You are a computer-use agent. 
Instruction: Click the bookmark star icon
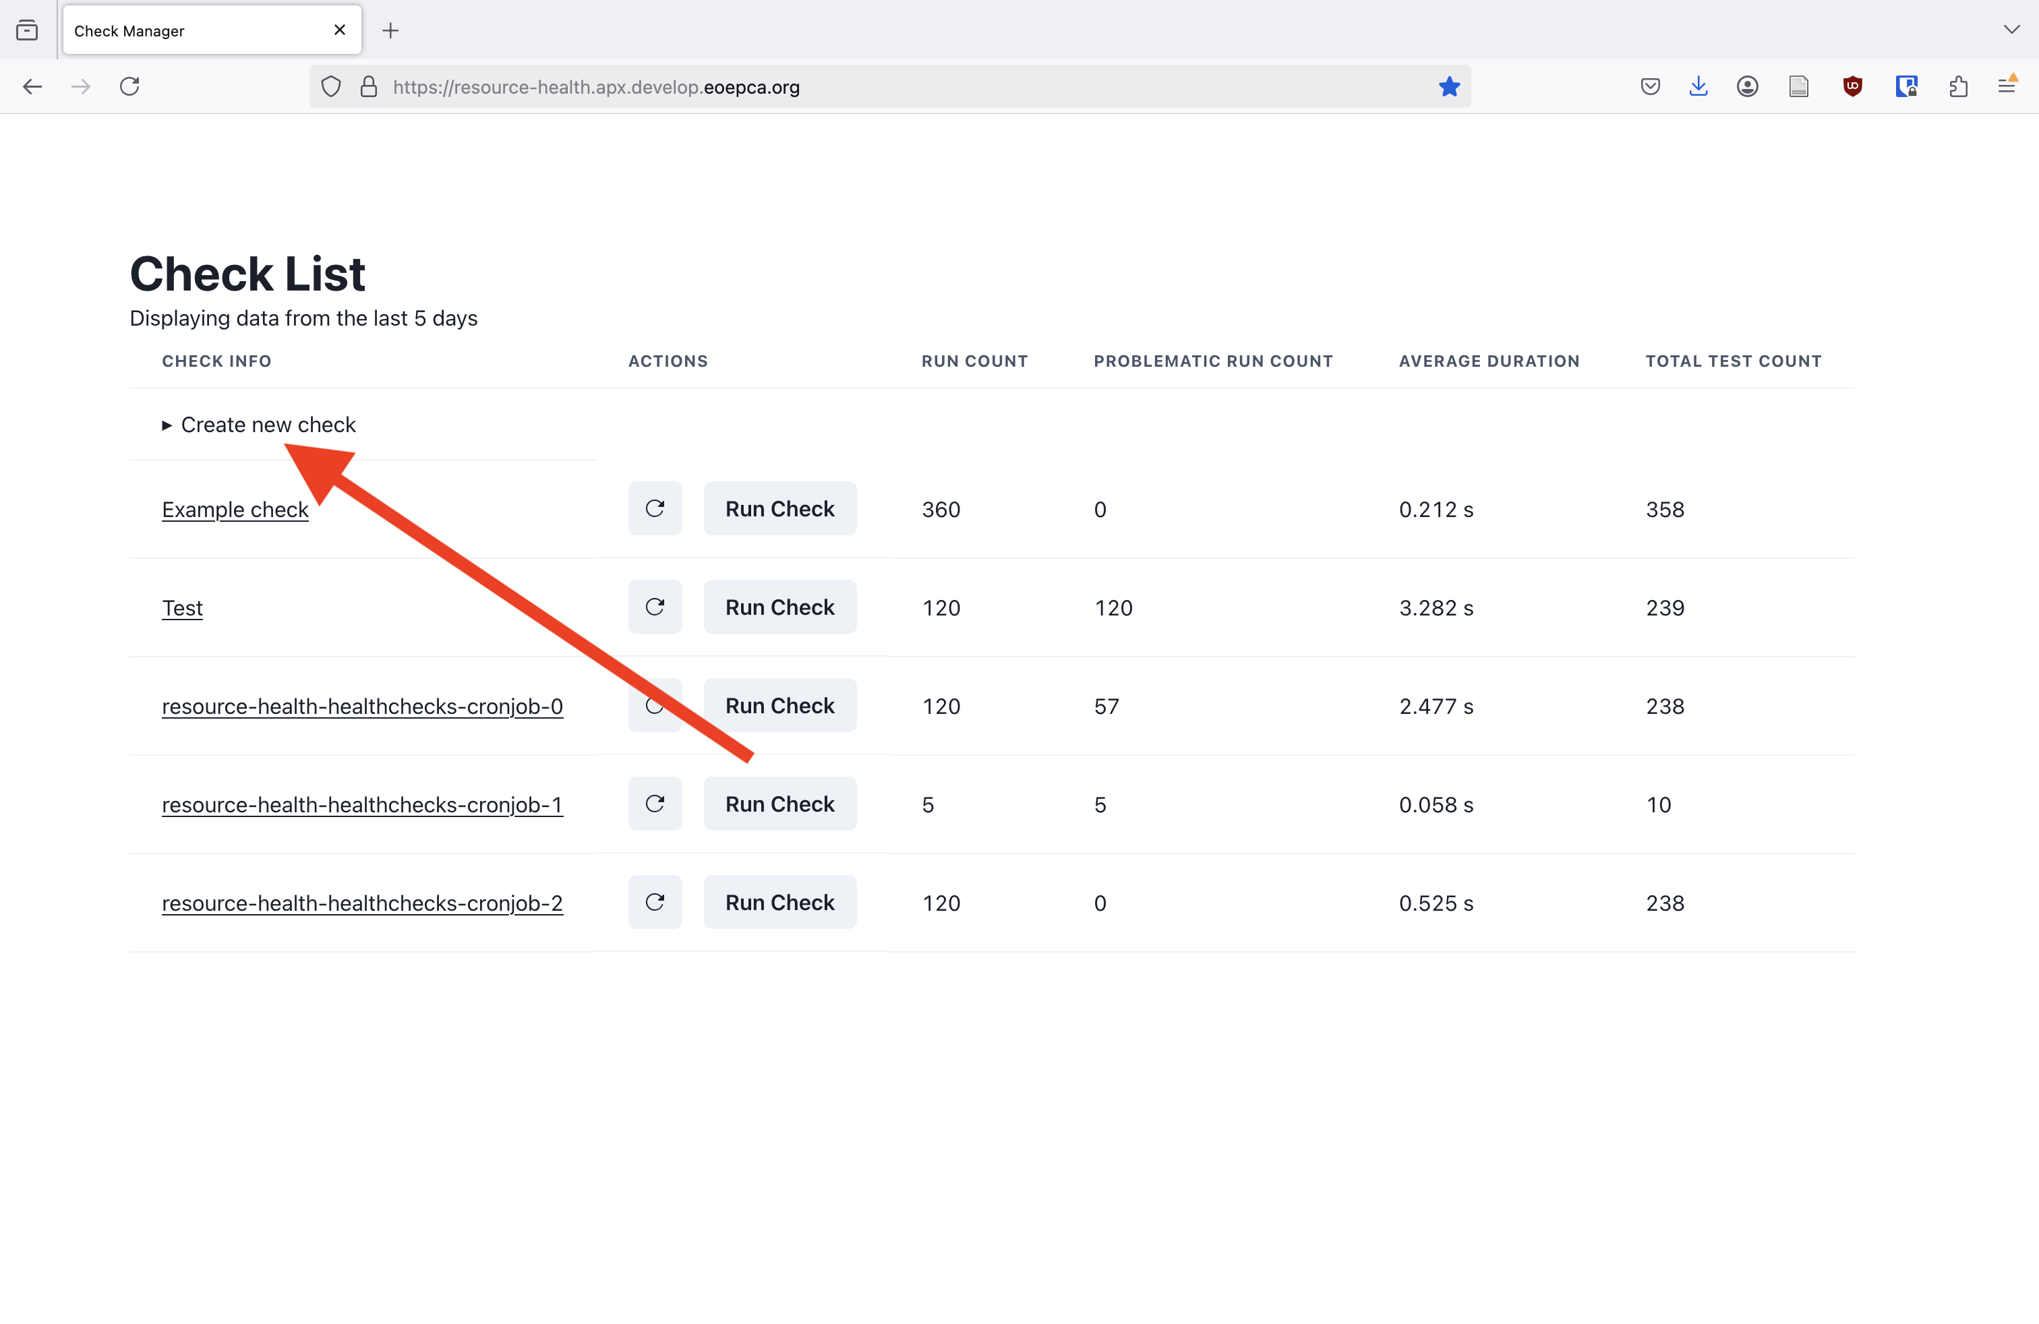(x=1449, y=86)
